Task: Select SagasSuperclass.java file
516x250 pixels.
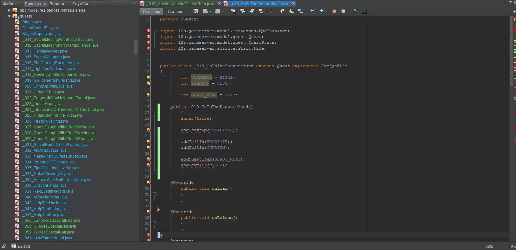Action: pyautogui.click(x=42, y=34)
